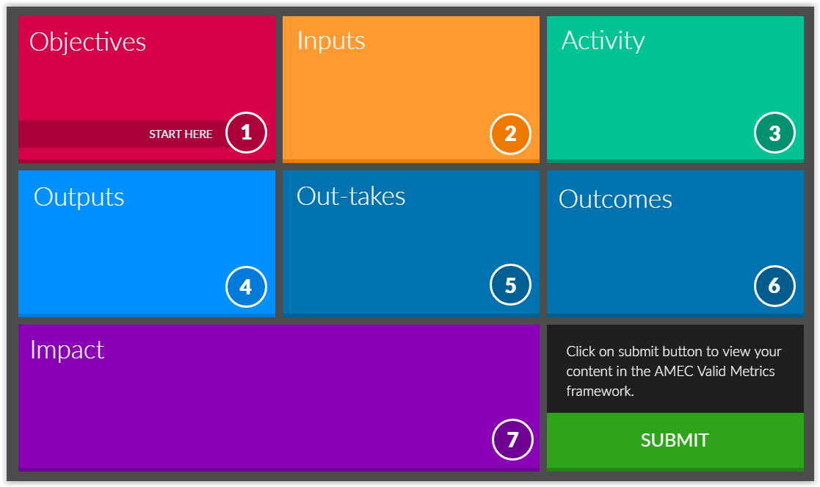Click the AMEC Valid Metrics instruction text
Image resolution: width=820 pixels, height=487 pixels.
coord(674,371)
